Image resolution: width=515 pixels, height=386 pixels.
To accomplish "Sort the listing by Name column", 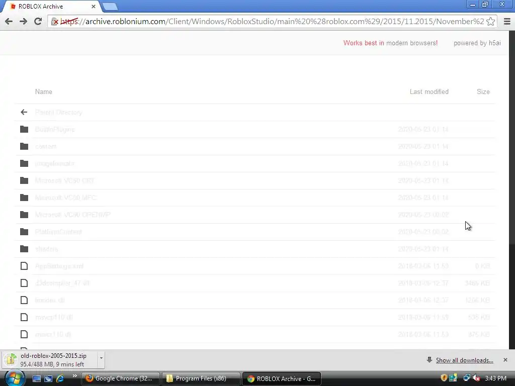I will [x=44, y=92].
